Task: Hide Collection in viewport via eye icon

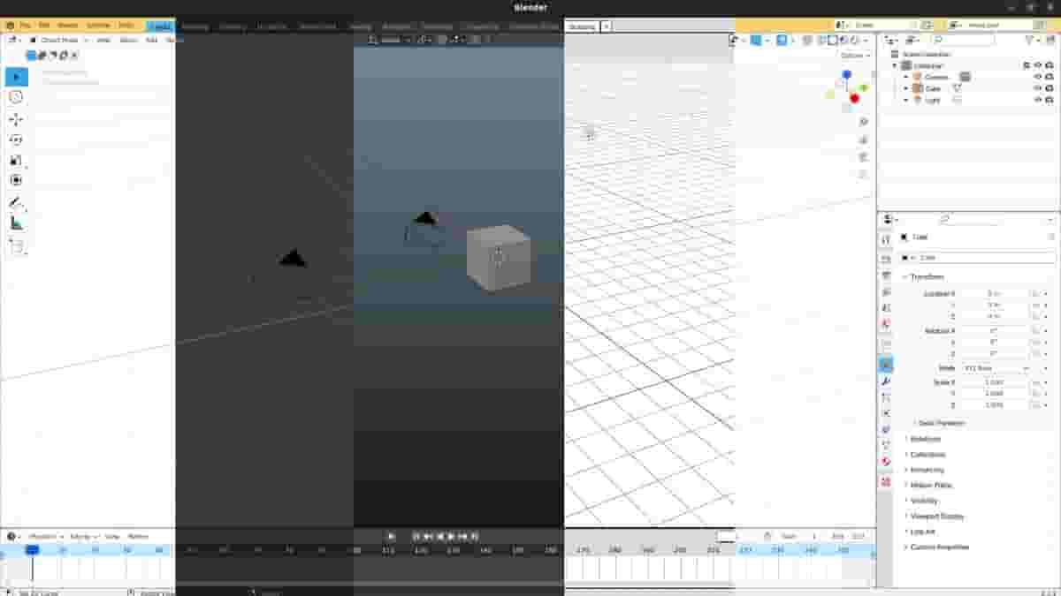Action: (1038, 65)
